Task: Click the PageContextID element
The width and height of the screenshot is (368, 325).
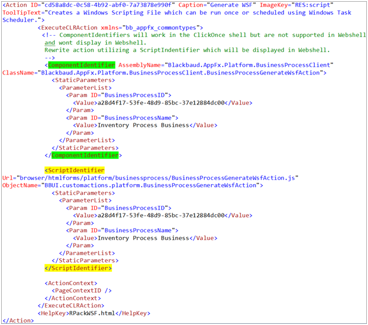Action: click(x=82, y=290)
